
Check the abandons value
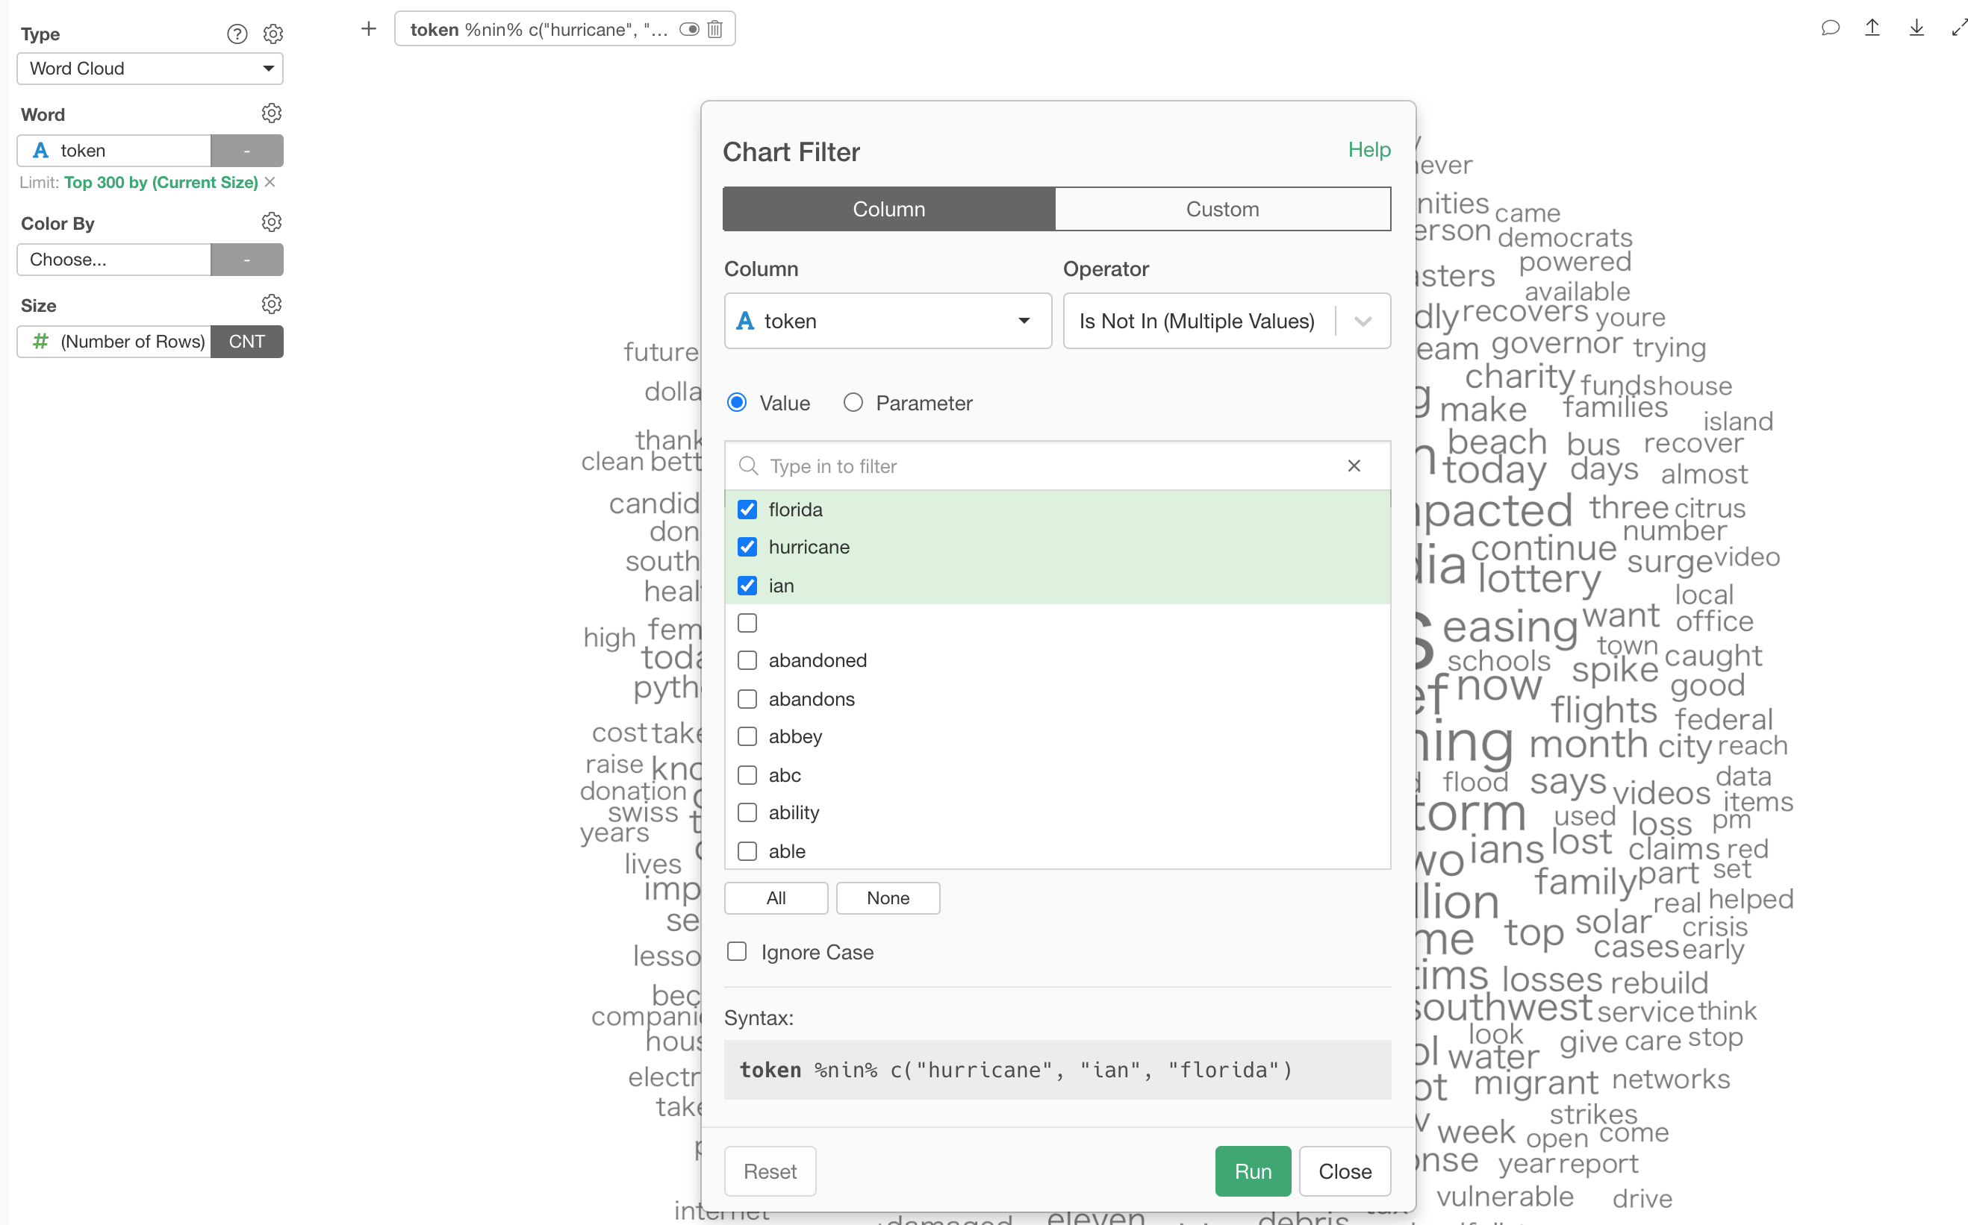747,699
